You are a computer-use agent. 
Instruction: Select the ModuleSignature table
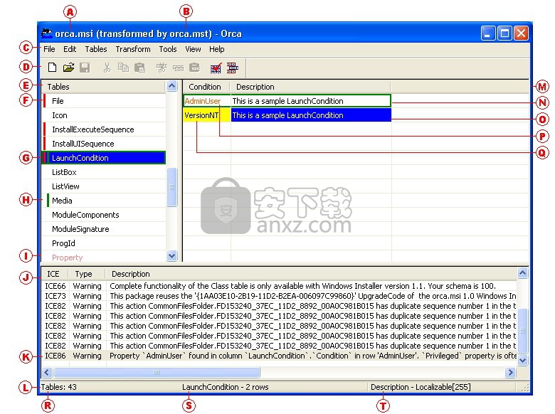coord(104,229)
